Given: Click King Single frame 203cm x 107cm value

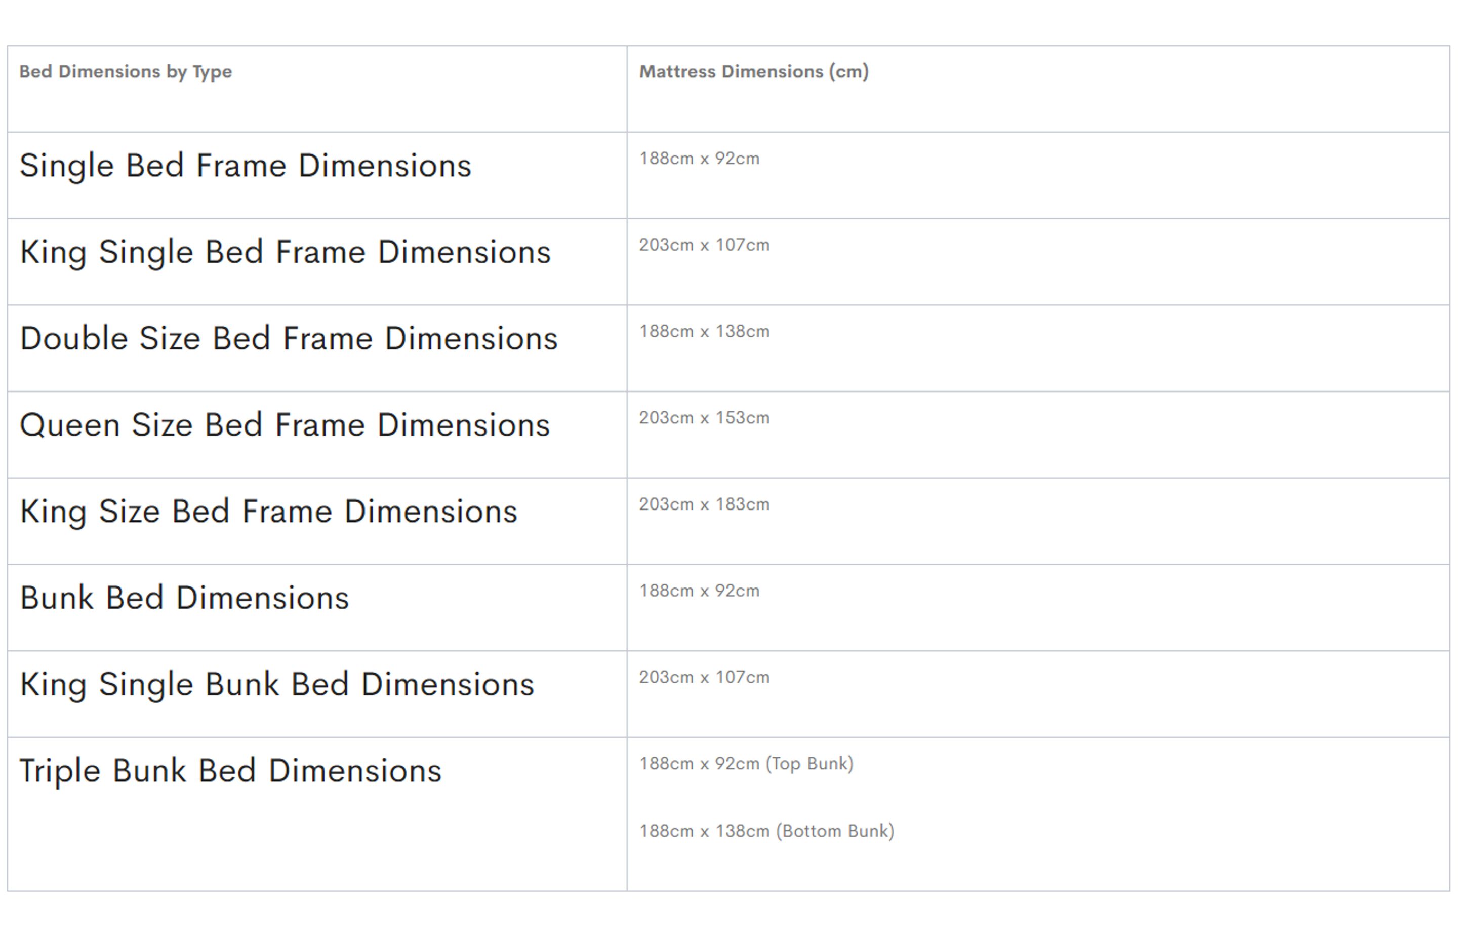Looking at the screenshot, I should pyautogui.click(x=705, y=245).
